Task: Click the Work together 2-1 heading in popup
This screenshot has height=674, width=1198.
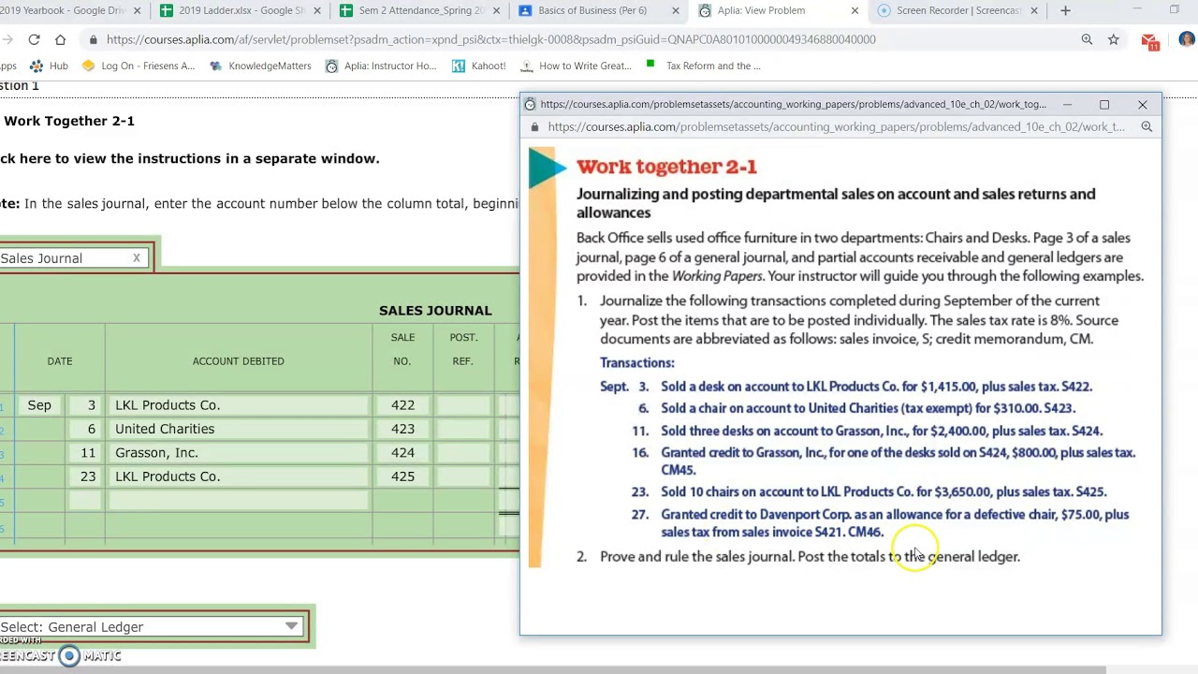Action: click(666, 167)
